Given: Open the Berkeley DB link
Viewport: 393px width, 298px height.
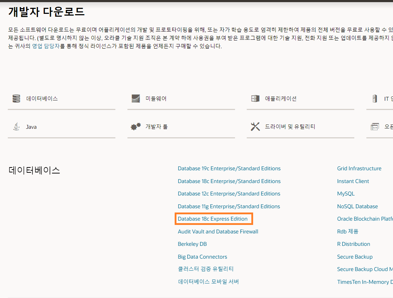Looking at the screenshot, I should click(192, 244).
